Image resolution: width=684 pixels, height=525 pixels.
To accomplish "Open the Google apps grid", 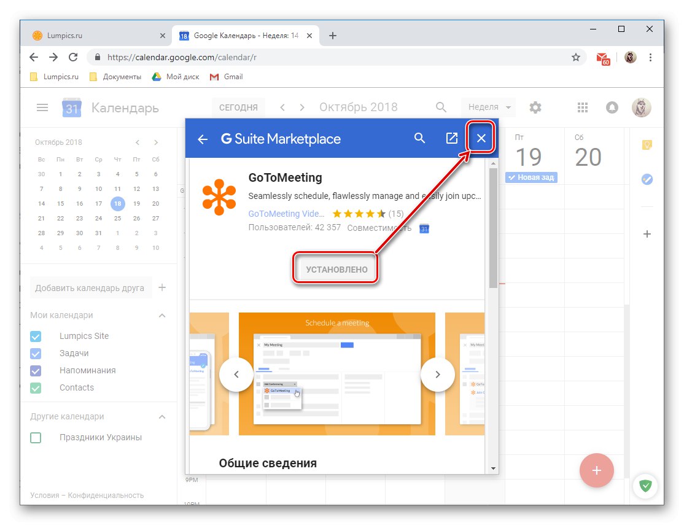I will tap(582, 107).
